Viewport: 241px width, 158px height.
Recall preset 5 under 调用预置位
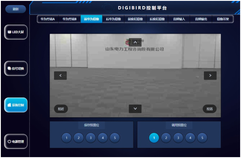pyautogui.click(x=202, y=138)
